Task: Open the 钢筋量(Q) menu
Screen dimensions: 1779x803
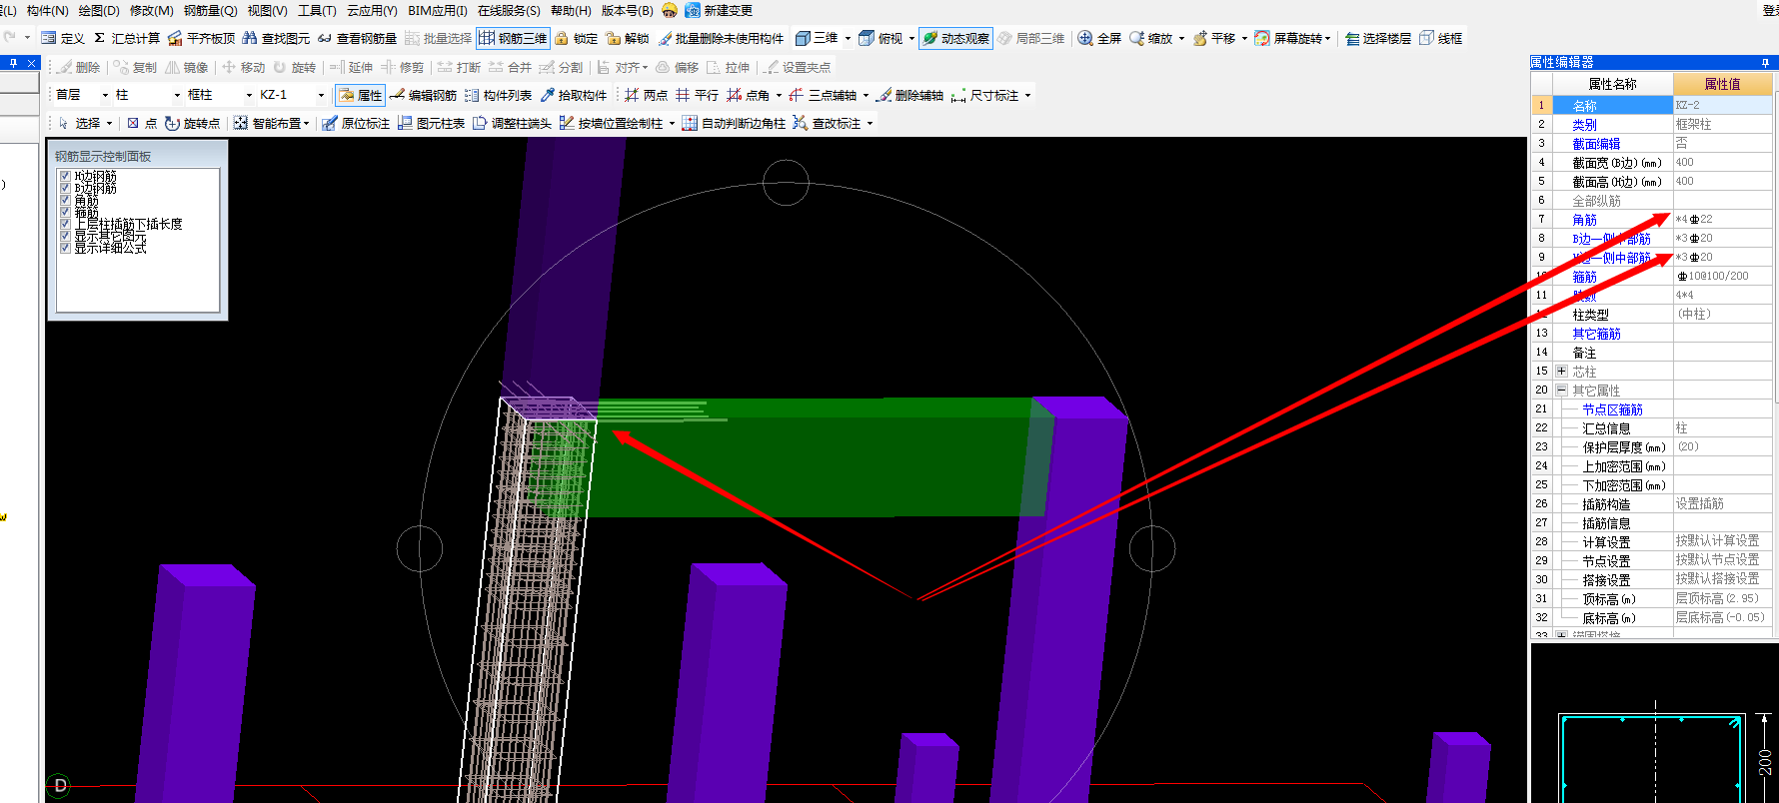Action: (x=211, y=10)
